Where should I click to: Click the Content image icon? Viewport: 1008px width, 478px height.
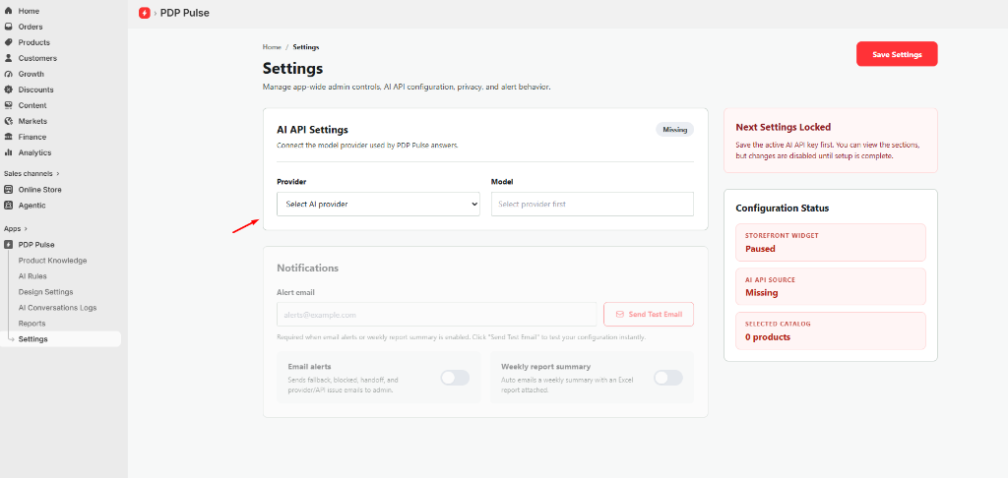[8, 105]
